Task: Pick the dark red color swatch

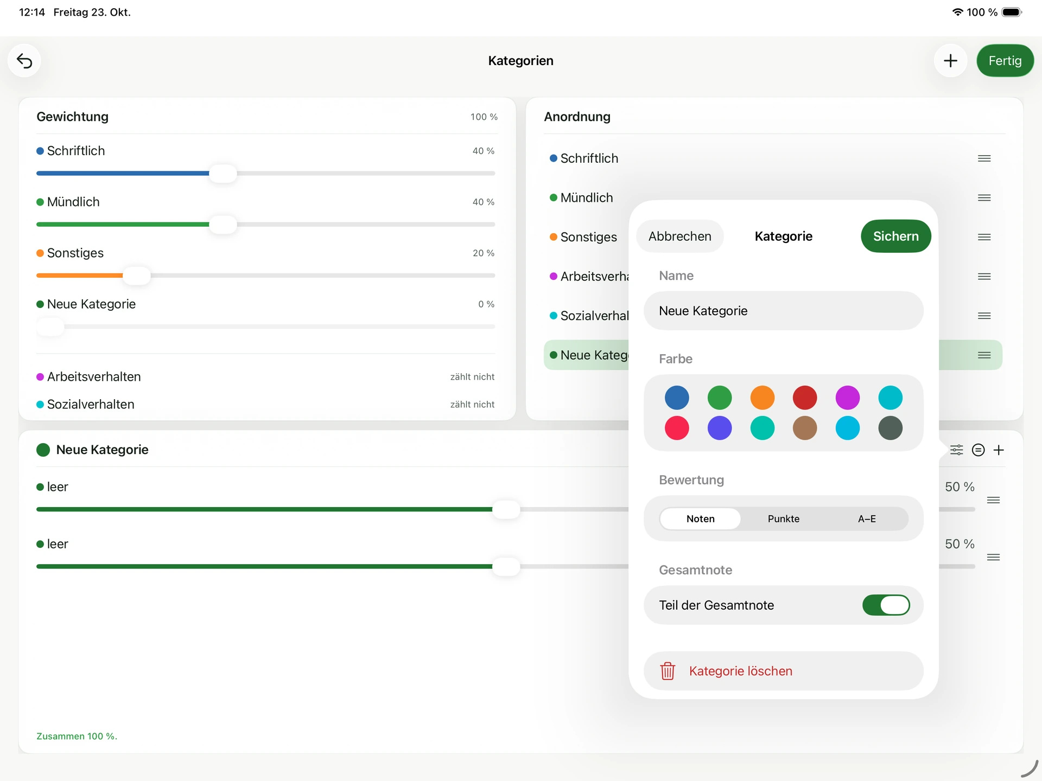Action: 805,398
